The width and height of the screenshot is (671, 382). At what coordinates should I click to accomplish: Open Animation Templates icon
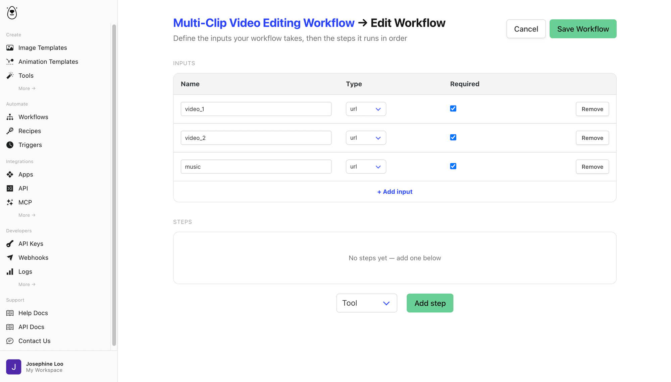point(10,62)
